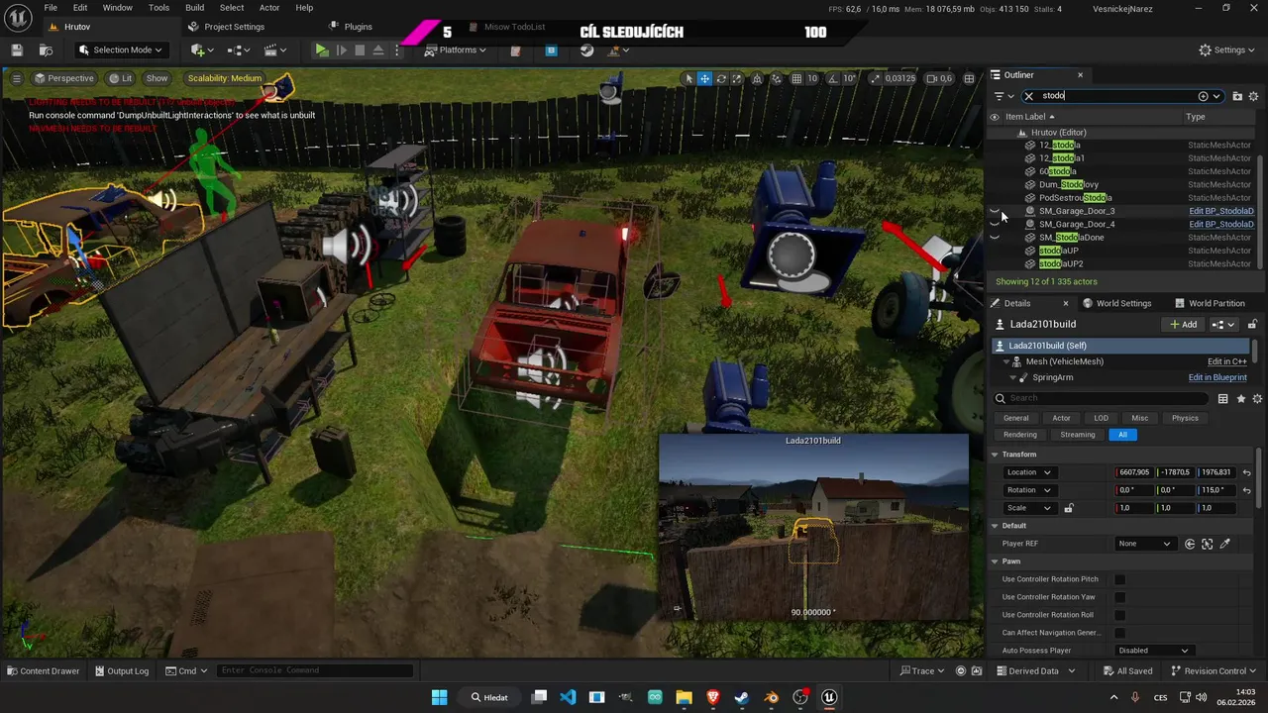Image resolution: width=1268 pixels, height=713 pixels.
Task: Click the Details property search field
Action: 1102,398
